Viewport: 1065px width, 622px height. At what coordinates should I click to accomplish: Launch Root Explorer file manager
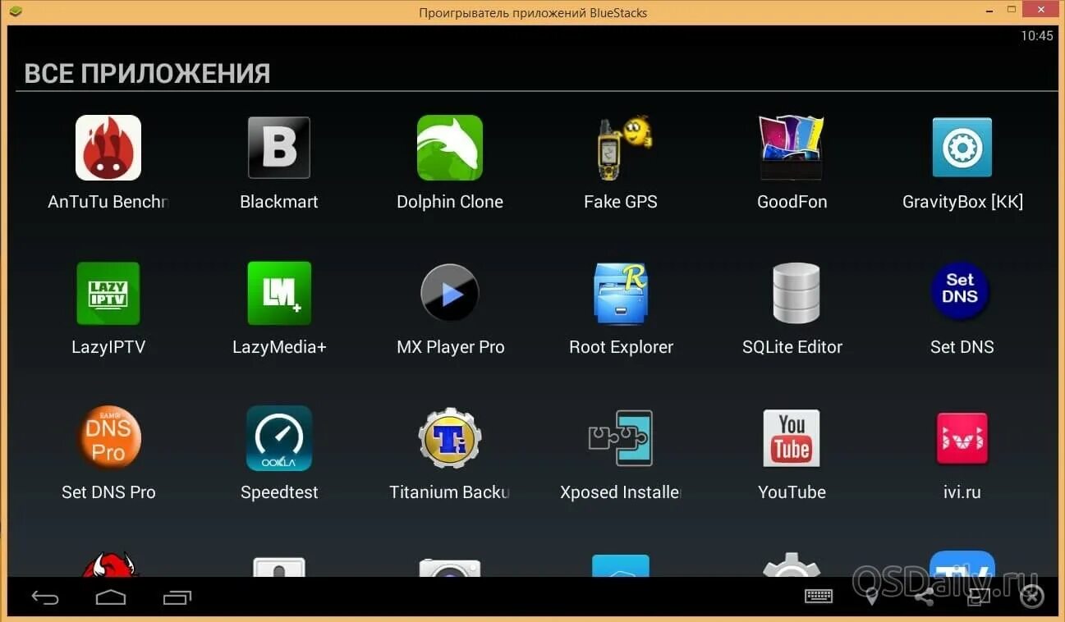pos(621,293)
